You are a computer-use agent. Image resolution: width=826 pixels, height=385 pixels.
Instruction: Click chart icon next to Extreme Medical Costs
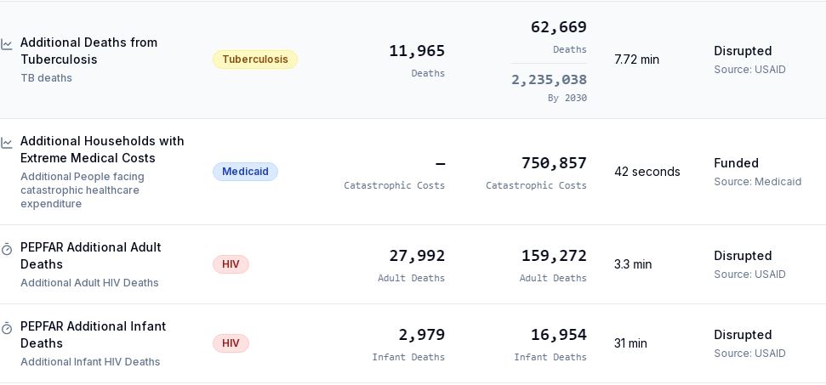point(6,143)
